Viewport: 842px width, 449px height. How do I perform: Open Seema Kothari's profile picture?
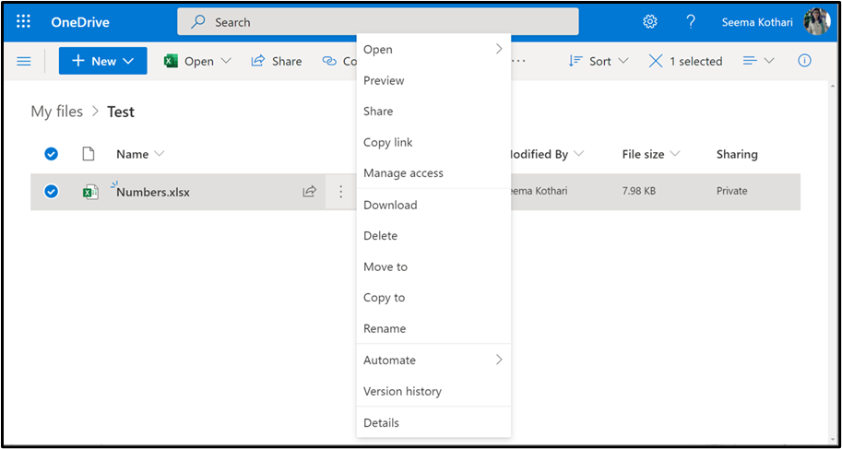(817, 21)
